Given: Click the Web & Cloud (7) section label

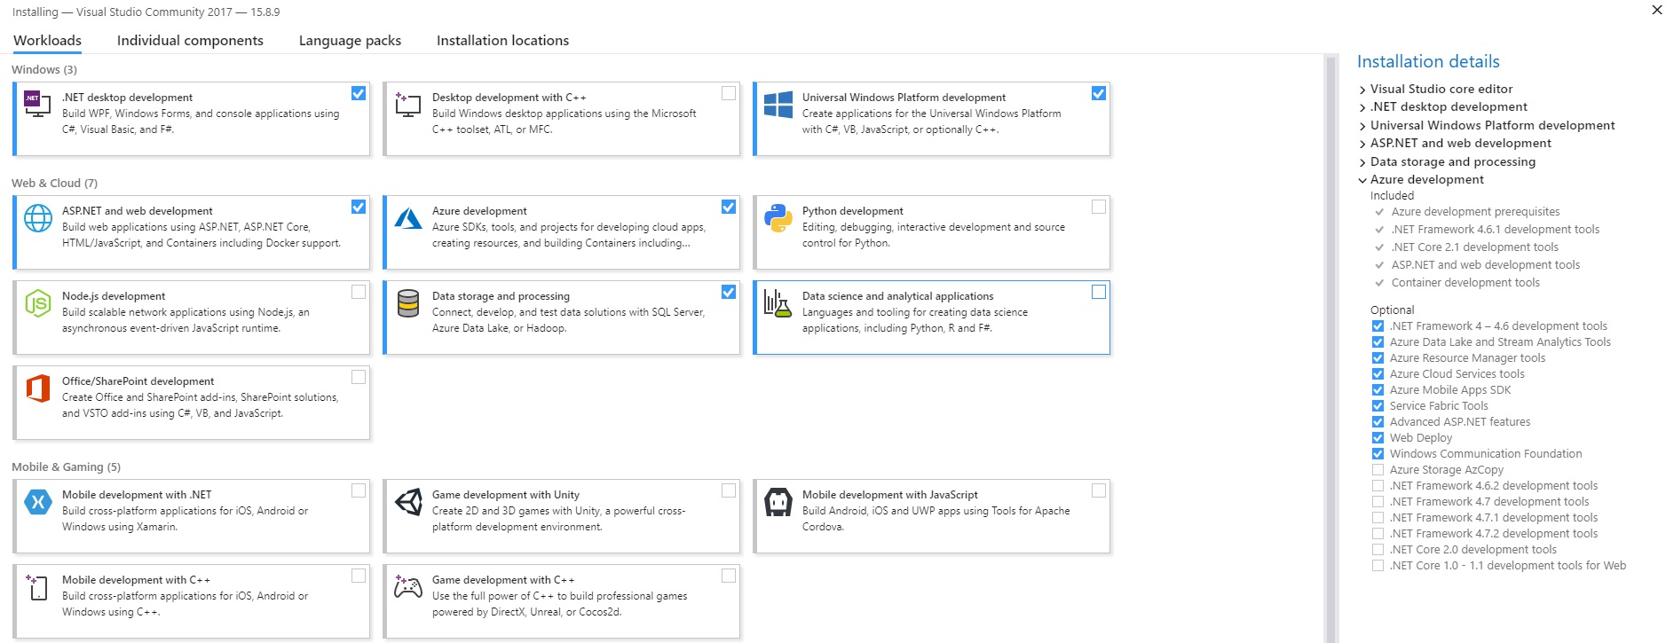Looking at the screenshot, I should 54,184.
